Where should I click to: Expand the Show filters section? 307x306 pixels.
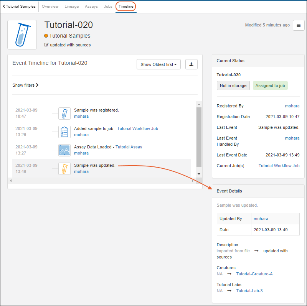coord(25,85)
